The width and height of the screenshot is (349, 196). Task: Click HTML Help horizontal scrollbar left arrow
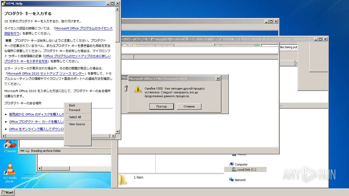point(4,136)
